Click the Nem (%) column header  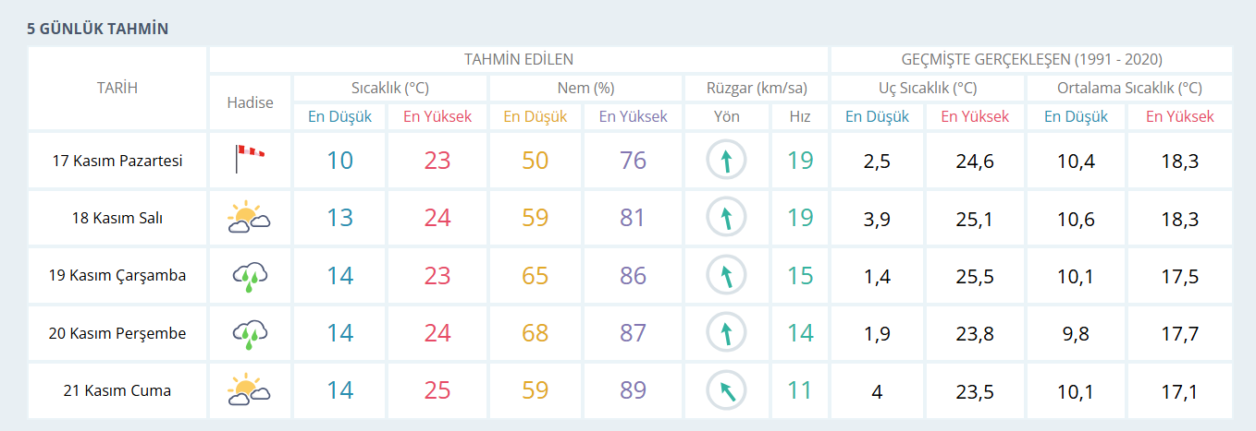pyautogui.click(x=585, y=89)
